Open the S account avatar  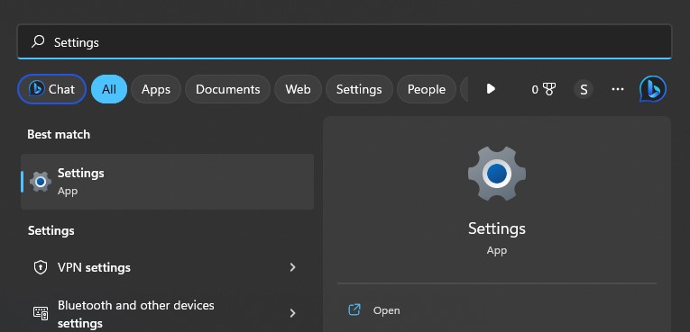(x=584, y=89)
